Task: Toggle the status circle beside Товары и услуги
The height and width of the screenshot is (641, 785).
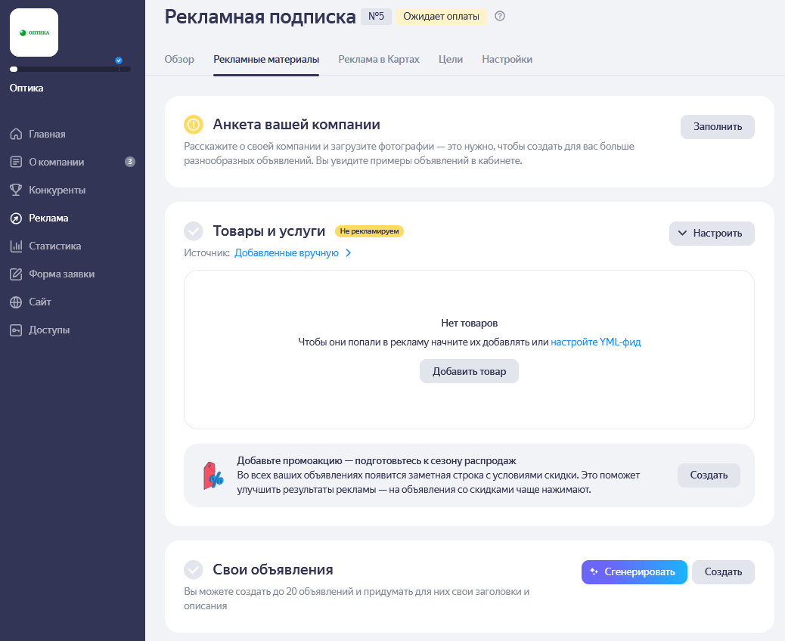Action: tap(195, 231)
